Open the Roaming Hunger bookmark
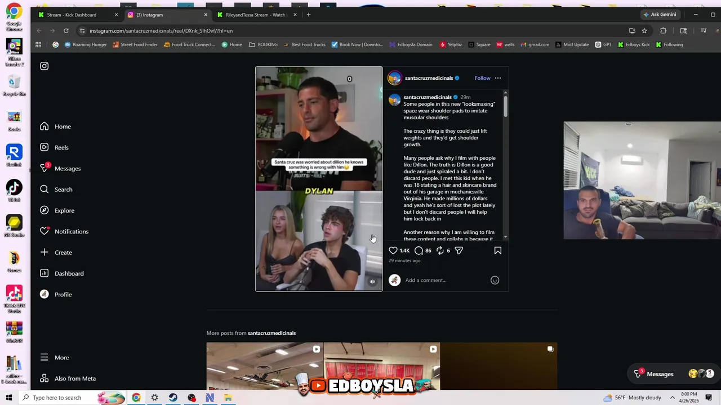Viewport: 721px width, 405px height. 86,44
